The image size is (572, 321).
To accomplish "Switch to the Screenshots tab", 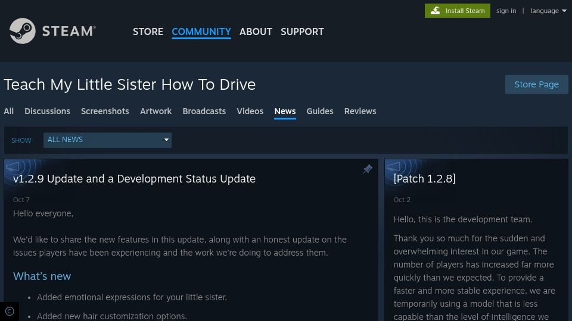I will coord(105,111).
